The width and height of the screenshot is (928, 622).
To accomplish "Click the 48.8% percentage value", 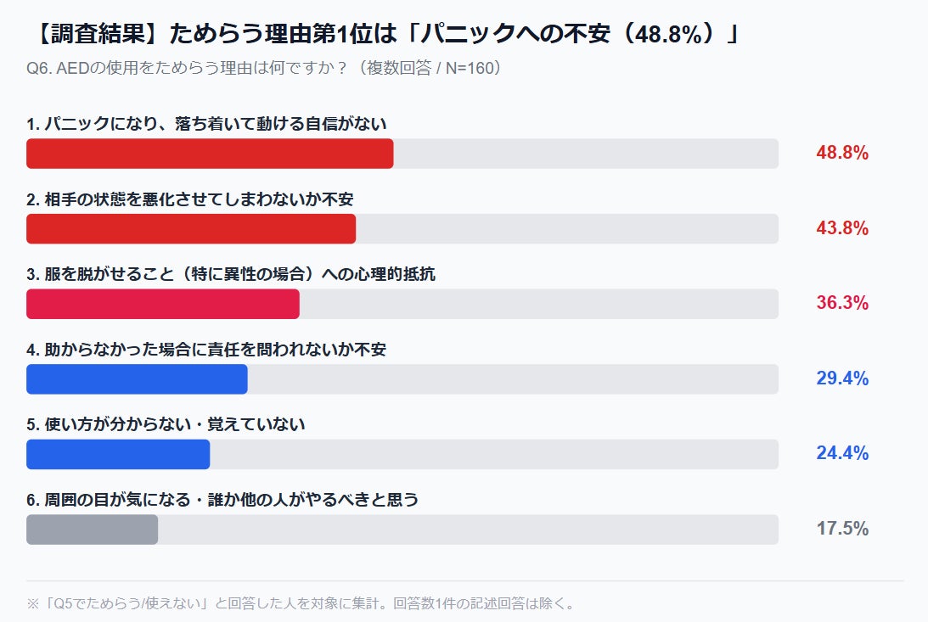I will (x=842, y=153).
